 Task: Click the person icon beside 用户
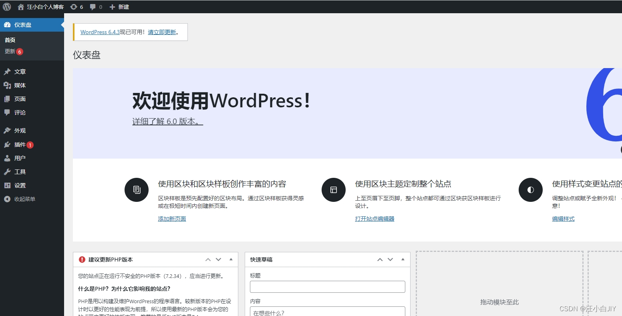pyautogui.click(x=7, y=158)
